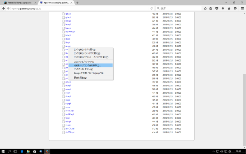This screenshot has height=154, width=246.
Task: Open the Hello chat bubble icon
Action: pyautogui.click(x=235, y=8)
